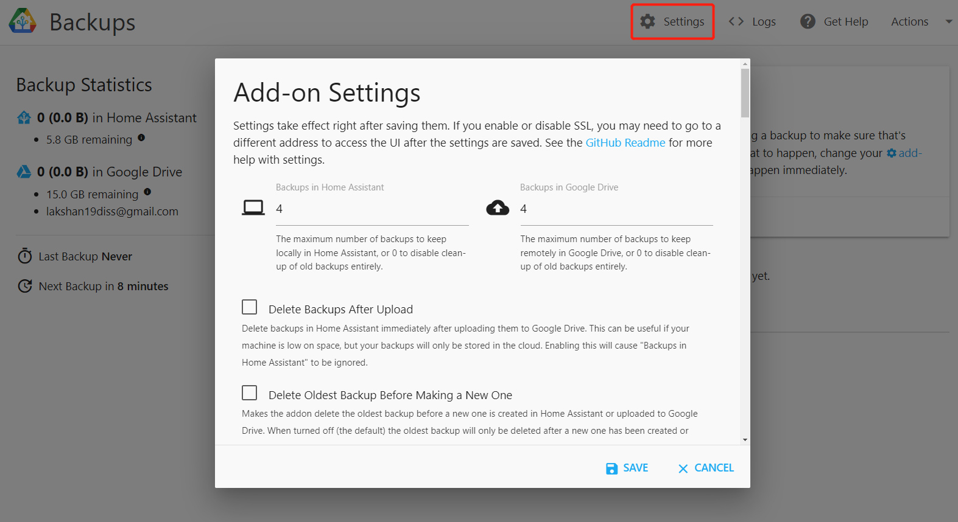Viewport: 958px width, 522px height.
Task: Click the laptop icon for Home Assistant backups
Action: pyautogui.click(x=253, y=208)
